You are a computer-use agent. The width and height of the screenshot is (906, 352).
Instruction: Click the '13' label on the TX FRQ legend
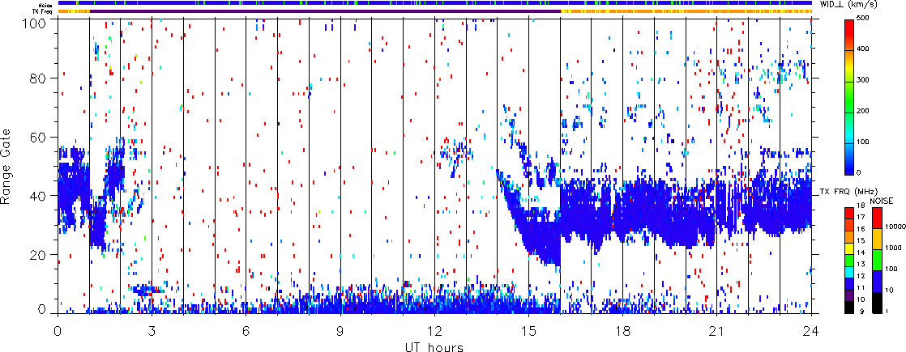pos(861,265)
